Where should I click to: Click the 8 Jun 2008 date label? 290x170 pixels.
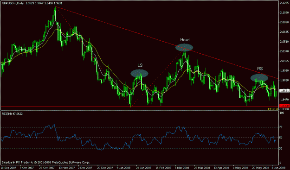pos(278,168)
